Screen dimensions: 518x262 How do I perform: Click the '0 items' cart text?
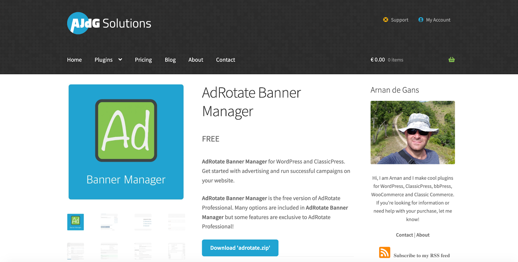click(396, 60)
